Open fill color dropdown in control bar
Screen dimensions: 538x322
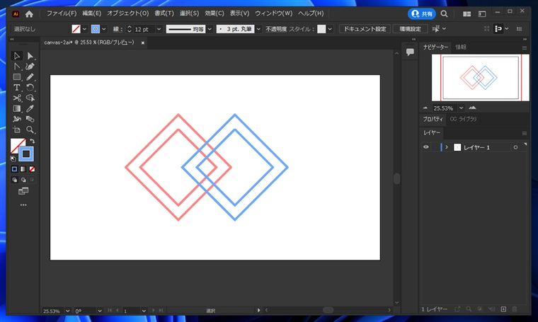pos(84,29)
